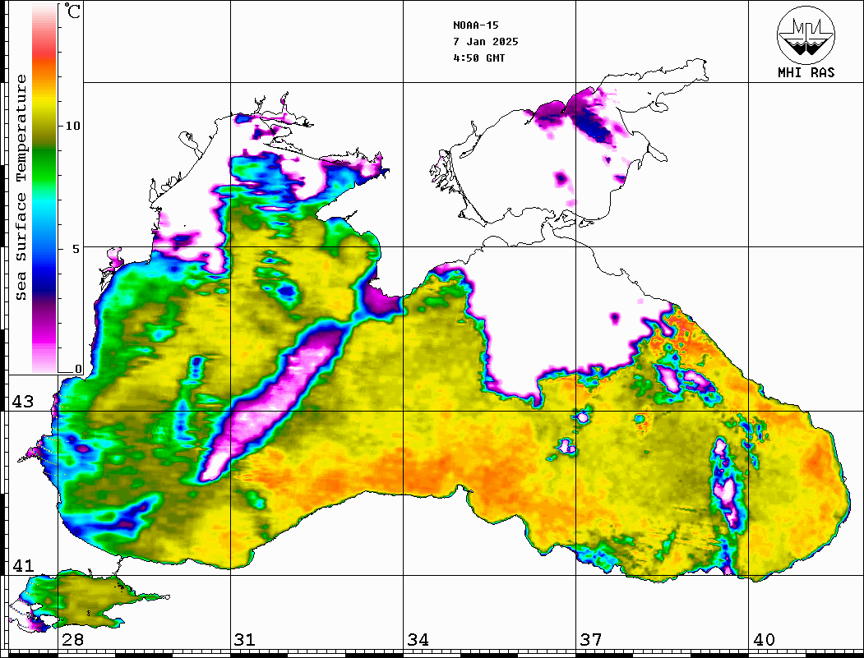
Task: Click the longitude label '40'
Action: point(764,640)
